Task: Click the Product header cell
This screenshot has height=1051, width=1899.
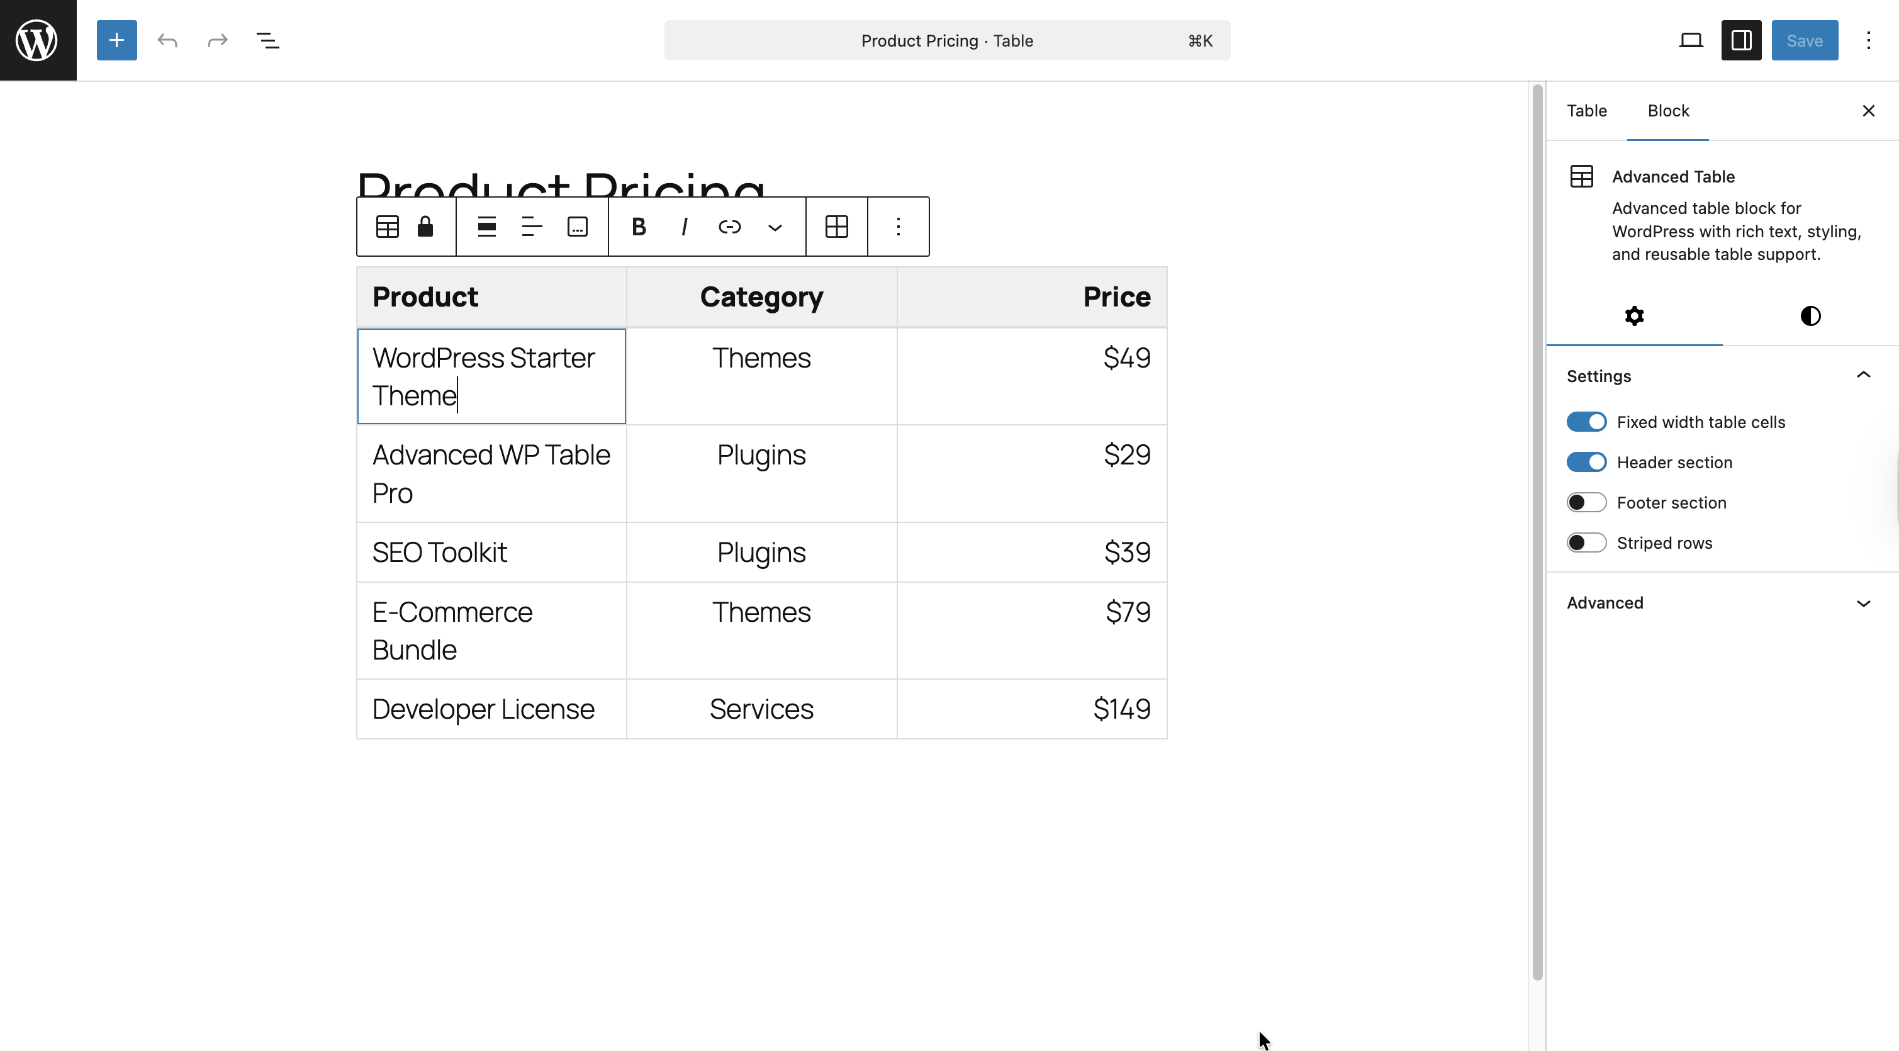Action: pos(491,297)
